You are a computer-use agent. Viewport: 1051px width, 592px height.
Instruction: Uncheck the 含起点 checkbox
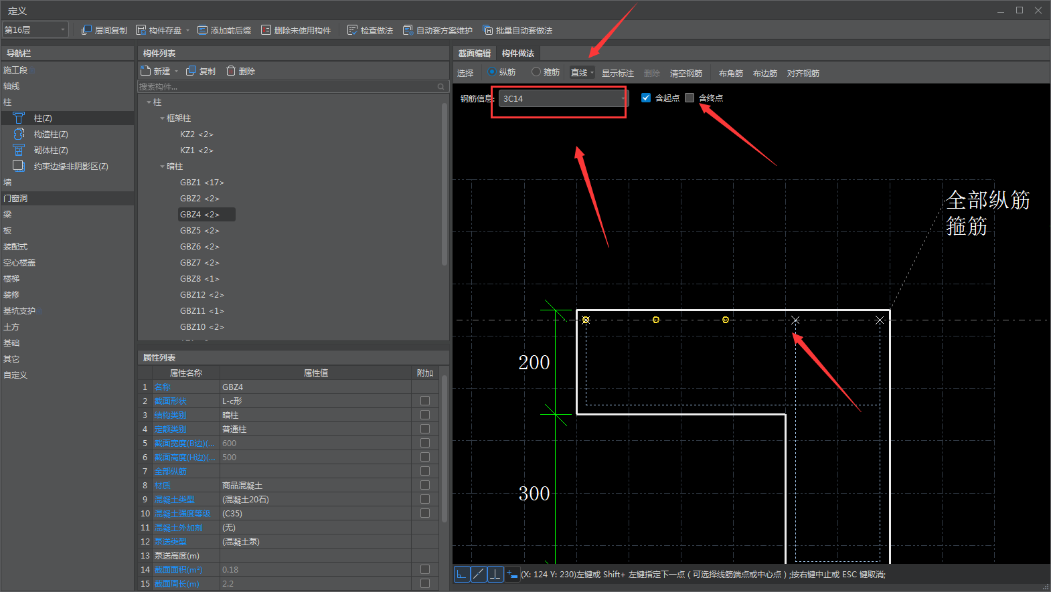coord(646,98)
